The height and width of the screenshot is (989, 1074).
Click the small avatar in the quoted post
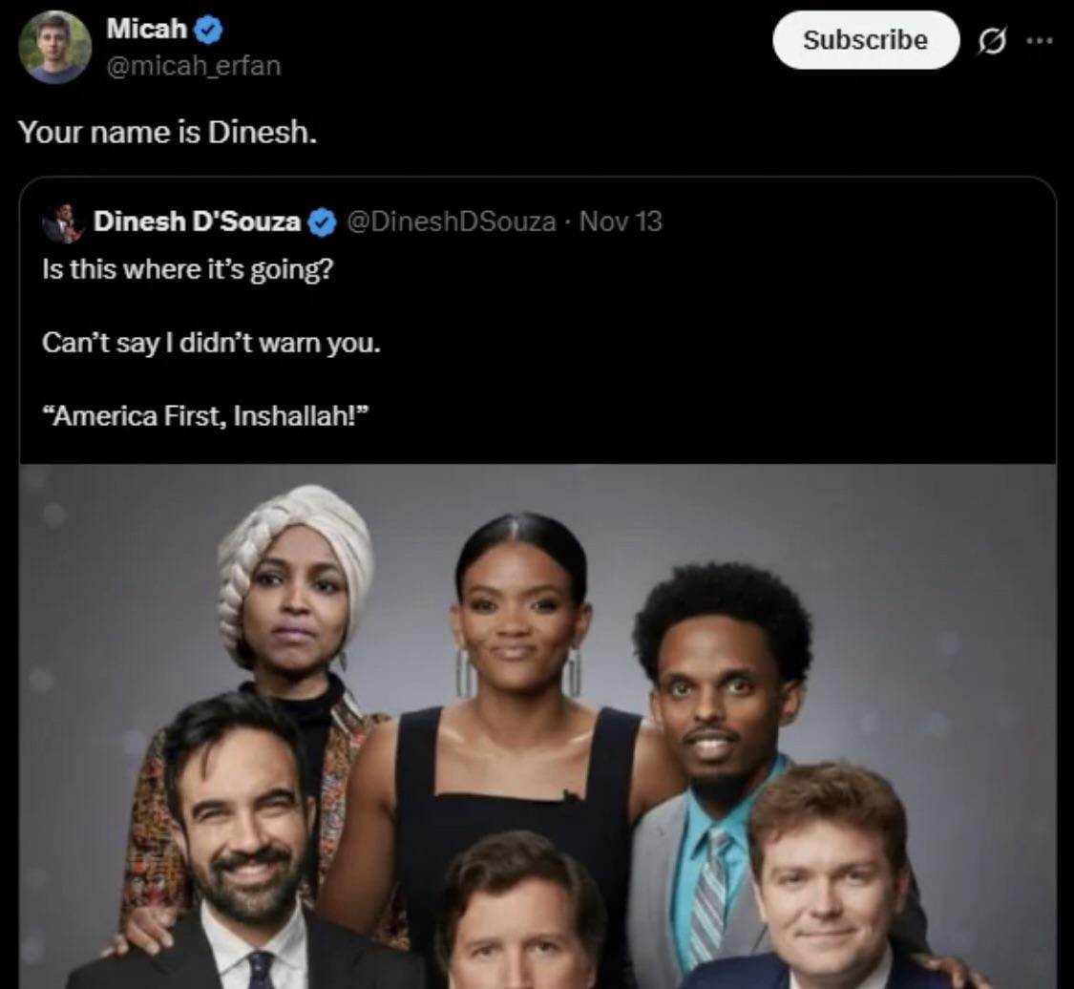(61, 223)
